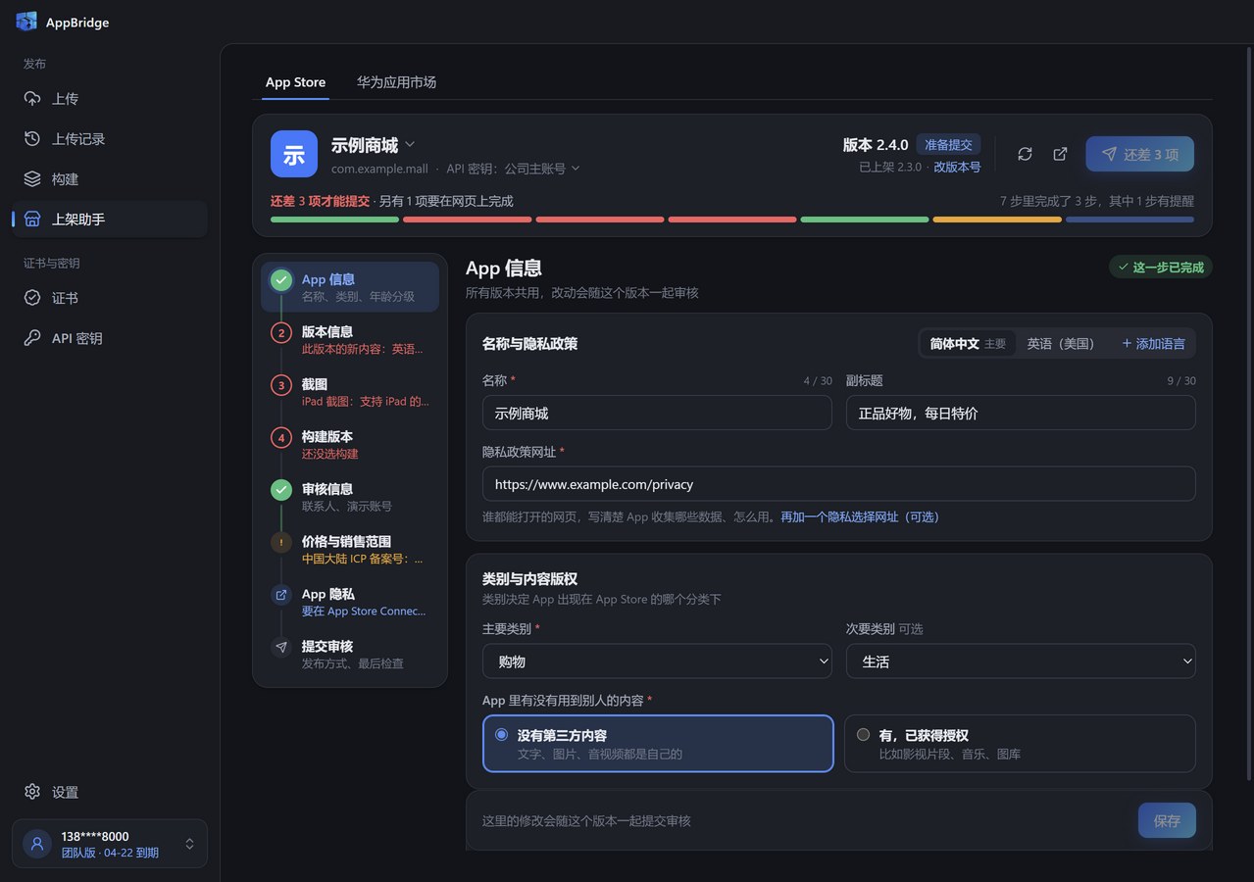Screen dimensions: 1254x882
Task: Click the 还差 3 项 submit button
Action: (x=1139, y=154)
